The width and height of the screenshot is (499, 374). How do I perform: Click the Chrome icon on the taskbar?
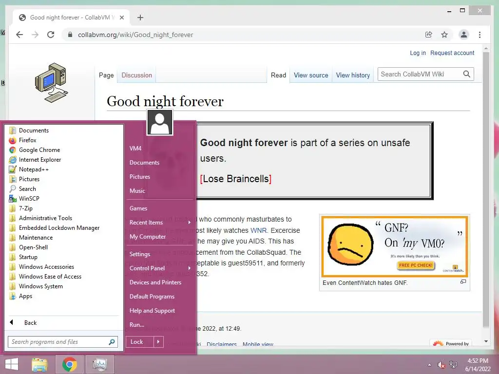coord(70,364)
